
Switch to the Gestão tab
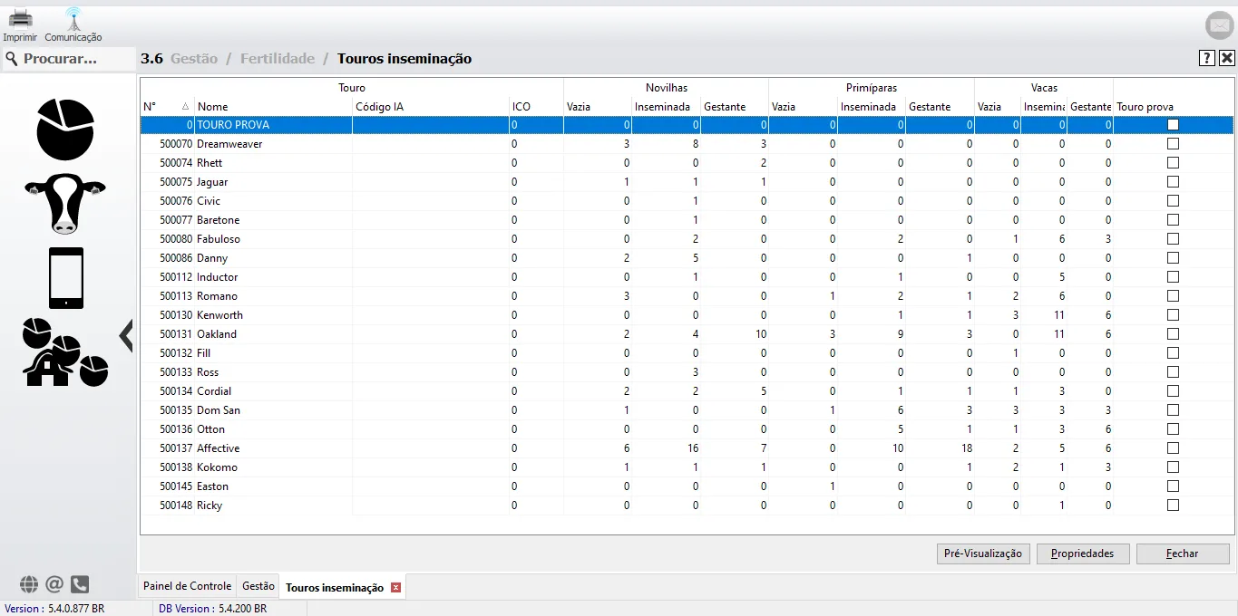coord(258,587)
